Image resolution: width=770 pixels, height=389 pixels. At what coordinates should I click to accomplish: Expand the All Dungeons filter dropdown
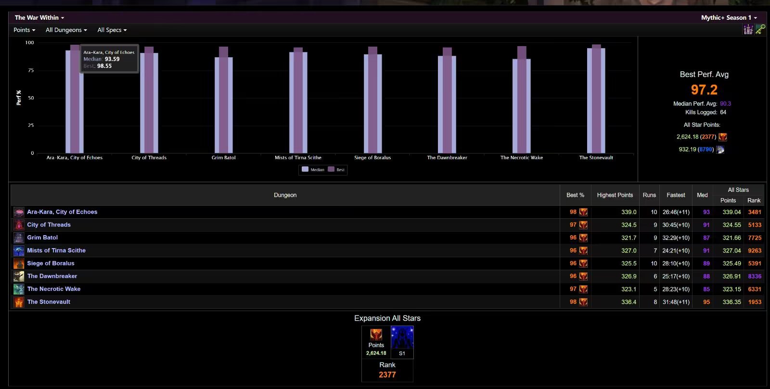tap(66, 30)
